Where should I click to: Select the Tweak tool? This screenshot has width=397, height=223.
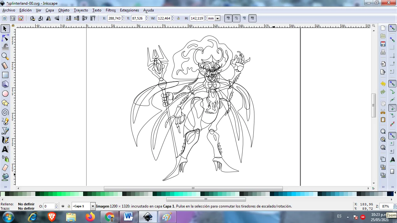[x=5, y=47]
